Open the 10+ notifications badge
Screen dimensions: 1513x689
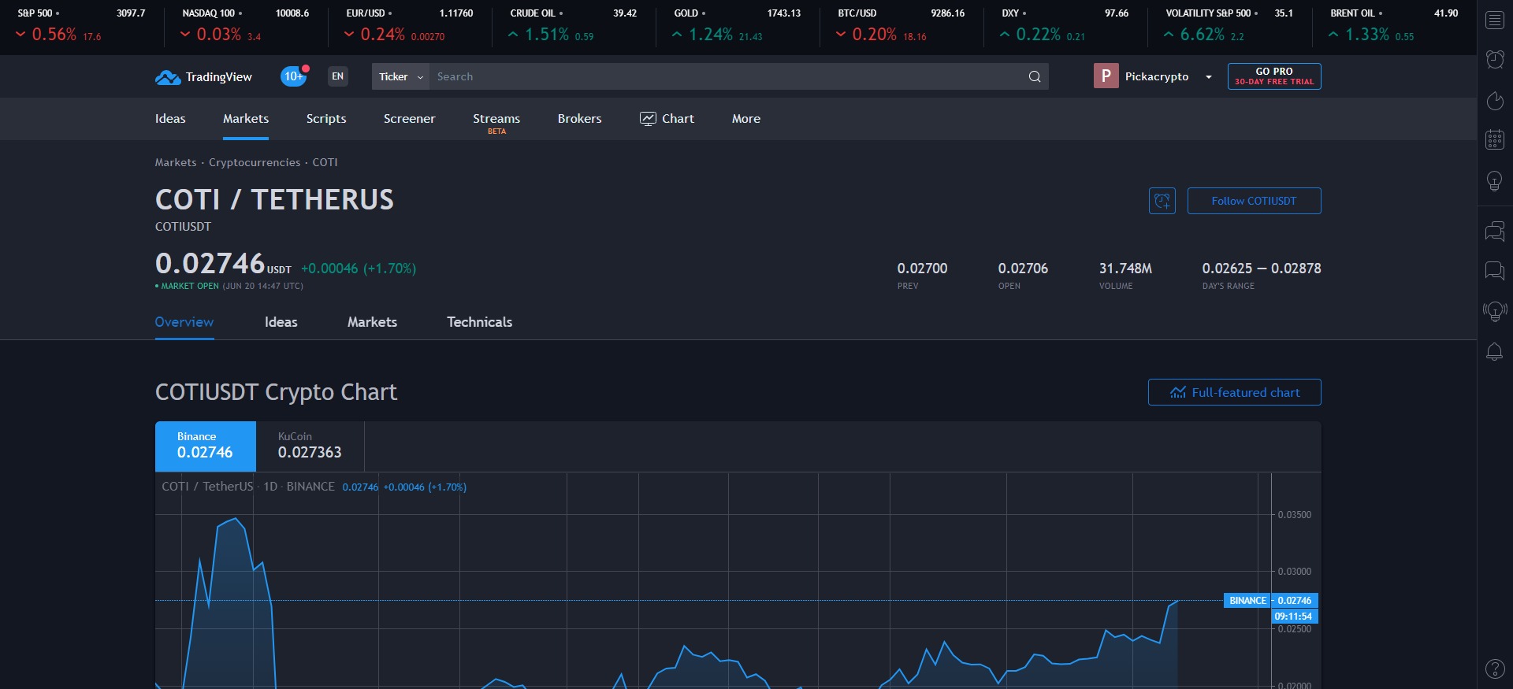point(294,76)
